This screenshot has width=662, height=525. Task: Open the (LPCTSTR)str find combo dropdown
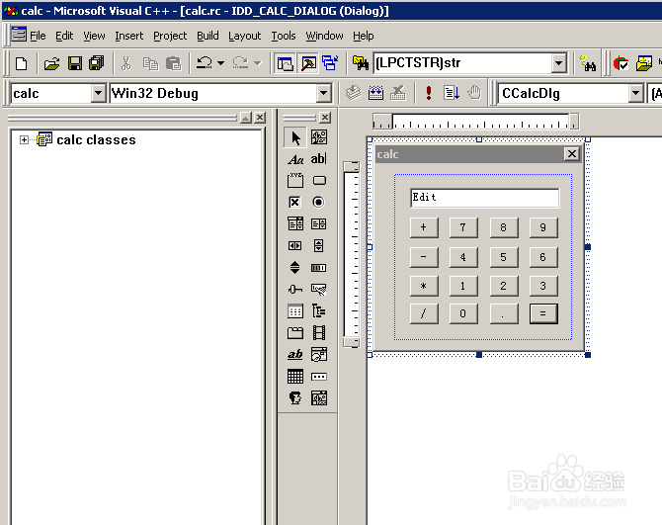pos(558,64)
